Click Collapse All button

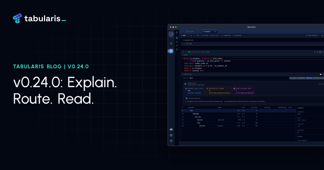(x=226, y=35)
